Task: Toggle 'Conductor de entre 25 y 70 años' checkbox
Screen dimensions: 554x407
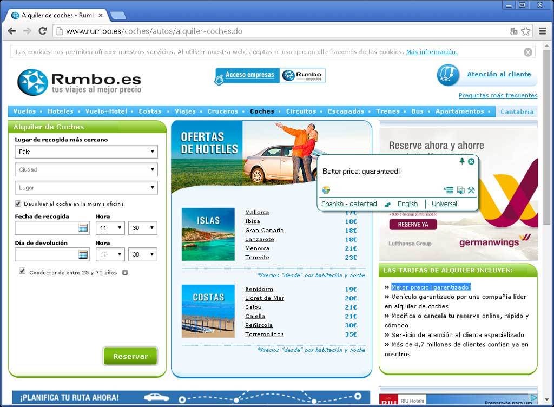Action: [x=22, y=271]
